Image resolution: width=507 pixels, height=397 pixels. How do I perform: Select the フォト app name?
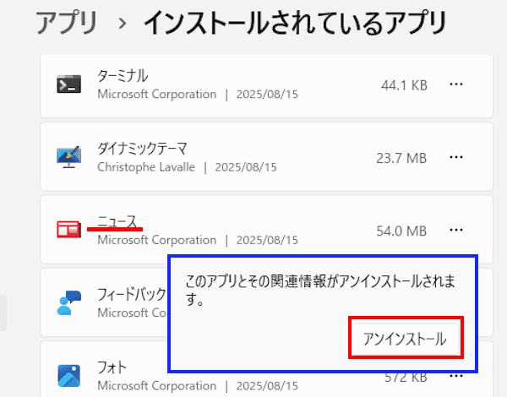coord(112,367)
